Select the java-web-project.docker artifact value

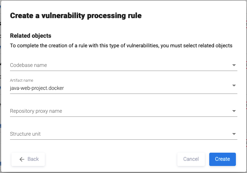pyautogui.click(x=37, y=88)
